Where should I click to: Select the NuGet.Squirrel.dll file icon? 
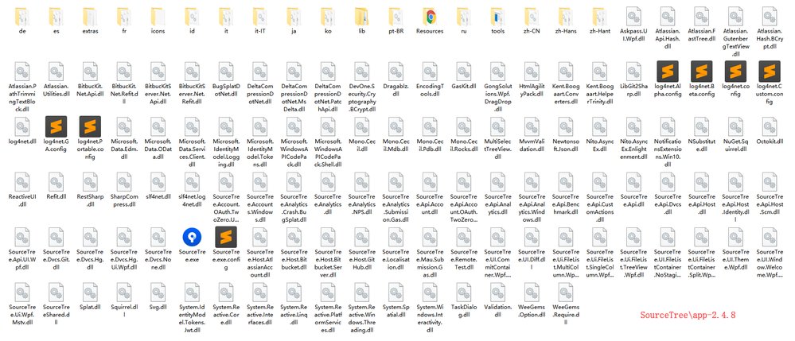point(735,126)
